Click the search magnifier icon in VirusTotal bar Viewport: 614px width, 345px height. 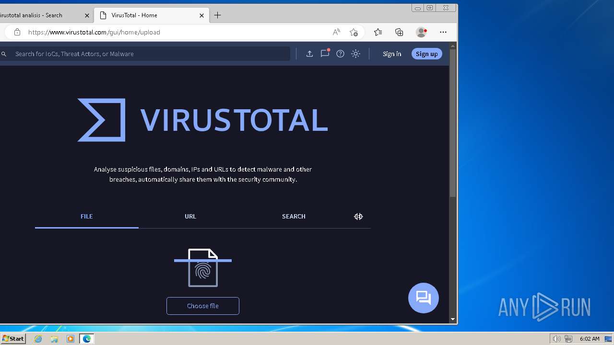click(x=4, y=54)
